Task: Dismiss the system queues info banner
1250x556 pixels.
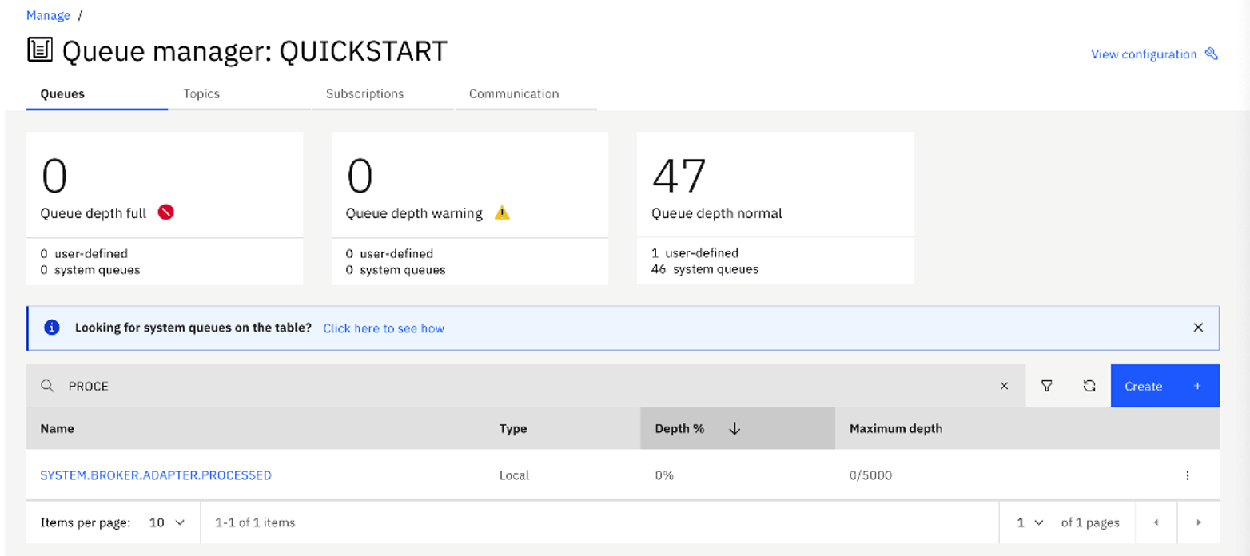Action: pyautogui.click(x=1197, y=327)
